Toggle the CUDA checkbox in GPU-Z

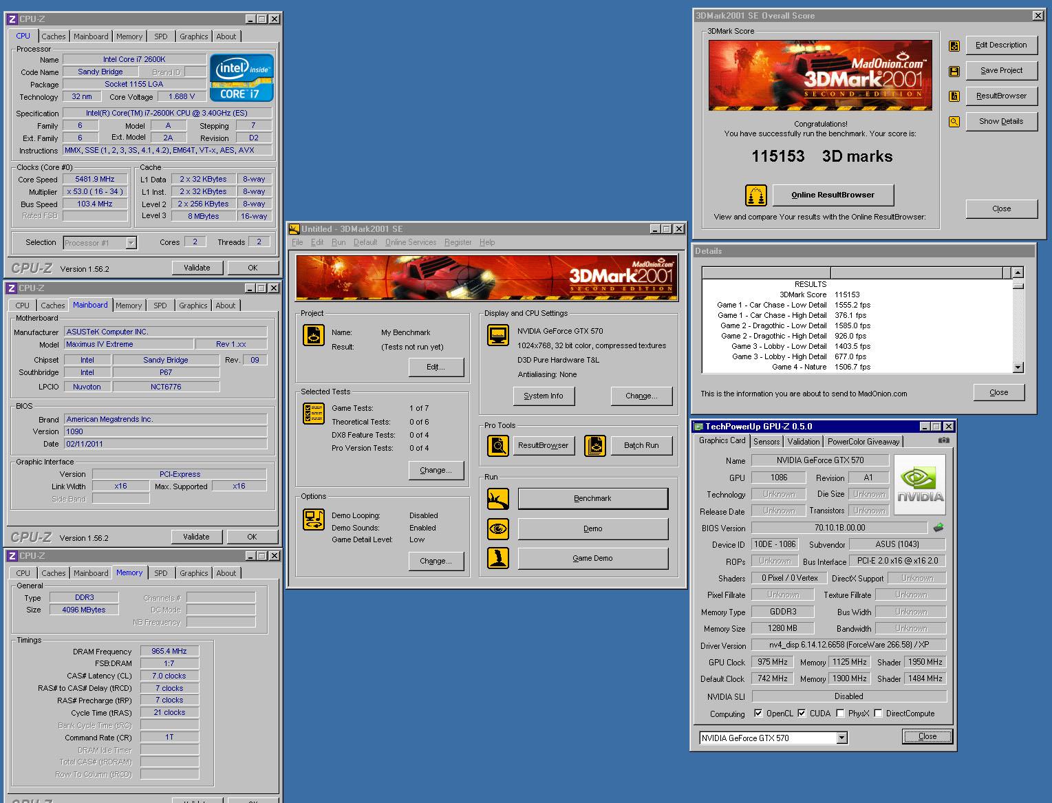pyautogui.click(x=802, y=714)
